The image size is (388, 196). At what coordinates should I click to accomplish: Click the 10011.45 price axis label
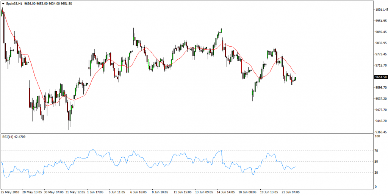pyautogui.click(x=381, y=10)
